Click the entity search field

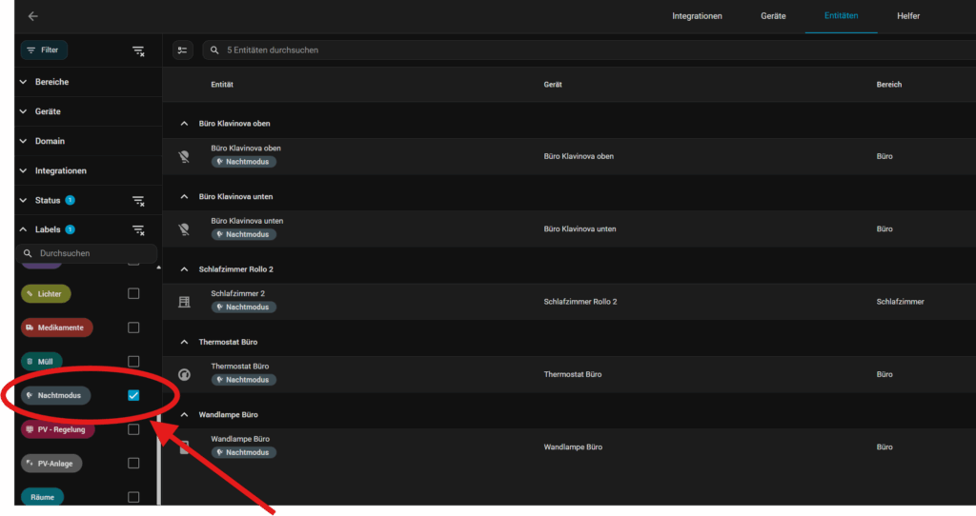click(572, 50)
